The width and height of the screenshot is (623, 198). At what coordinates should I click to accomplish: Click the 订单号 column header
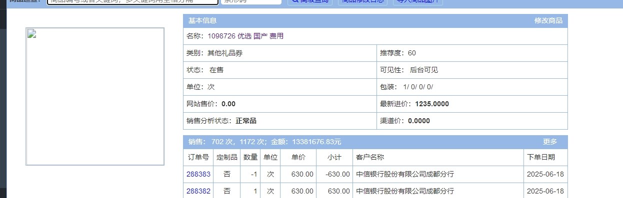pos(198,158)
